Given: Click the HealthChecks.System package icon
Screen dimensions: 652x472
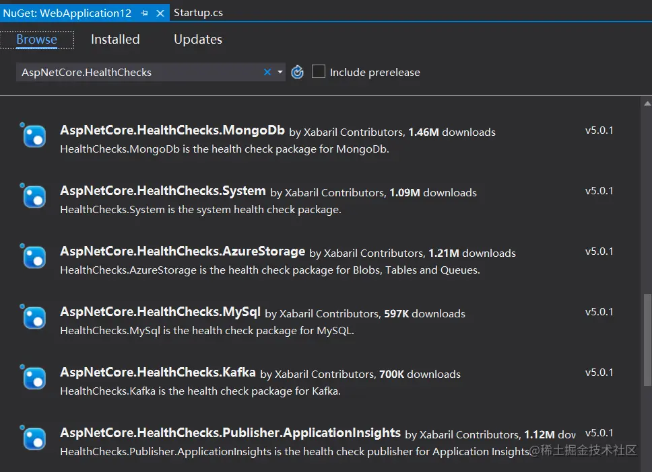Looking at the screenshot, I should 33,196.
